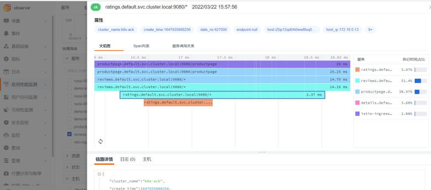Open the 日志 (0) tab
The width and height of the screenshot is (431, 190).
pyautogui.click(x=128, y=159)
